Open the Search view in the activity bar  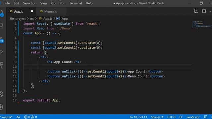(1, 25)
